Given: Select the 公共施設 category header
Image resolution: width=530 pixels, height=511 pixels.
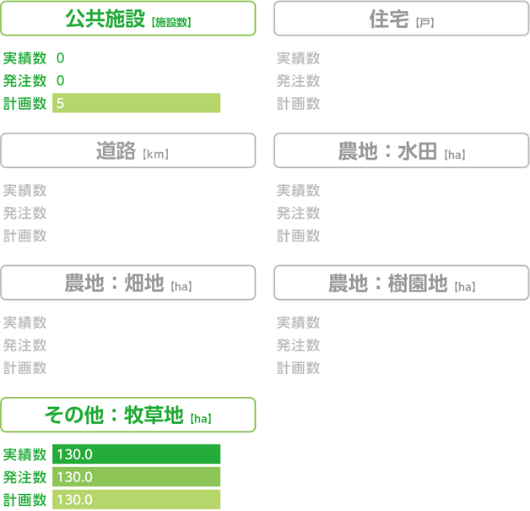Looking at the screenshot, I should tap(128, 19).
